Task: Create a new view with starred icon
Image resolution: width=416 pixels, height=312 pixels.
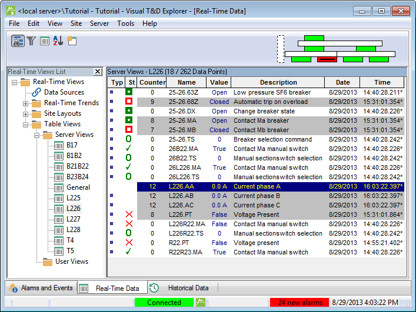Action: (72, 41)
